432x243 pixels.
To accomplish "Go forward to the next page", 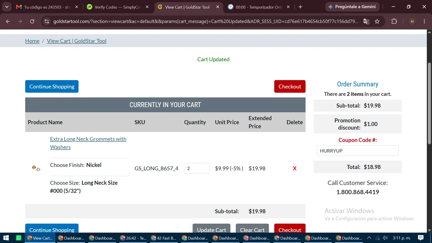I will (20, 21).
